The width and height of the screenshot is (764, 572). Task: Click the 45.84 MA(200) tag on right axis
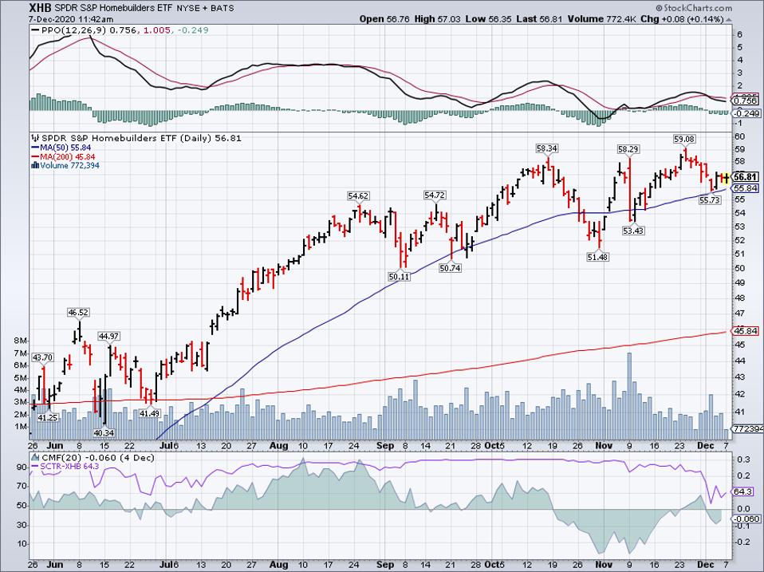746,331
